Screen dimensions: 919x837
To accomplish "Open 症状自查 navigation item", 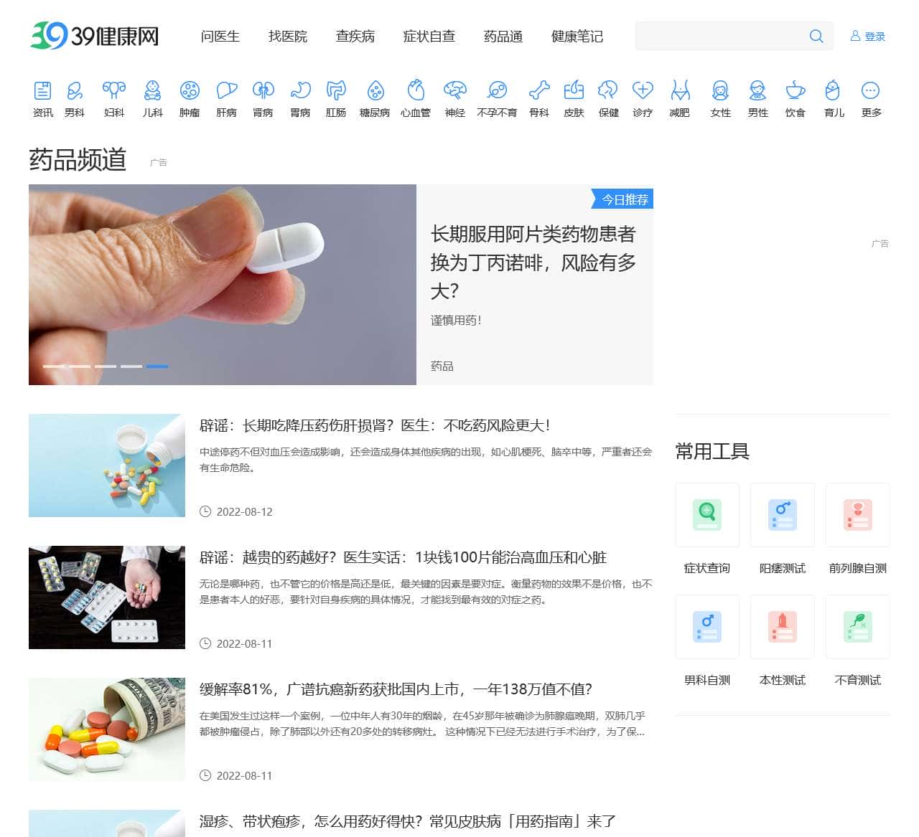I will 429,37.
